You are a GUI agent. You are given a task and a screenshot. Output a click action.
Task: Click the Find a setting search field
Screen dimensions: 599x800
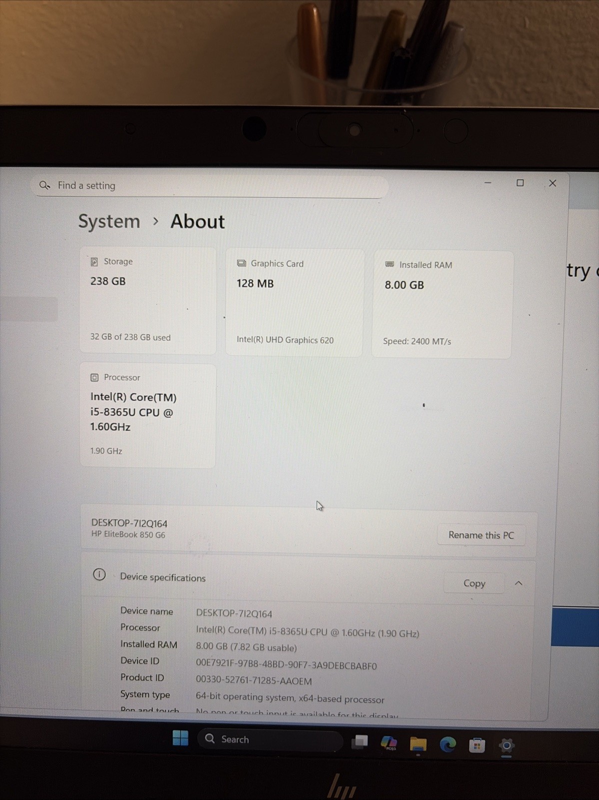tap(210, 186)
